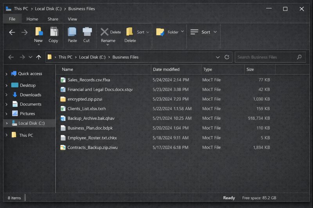The image size is (313, 208).
Task: Click the Paste icon in ribbon
Action: click(x=72, y=32)
